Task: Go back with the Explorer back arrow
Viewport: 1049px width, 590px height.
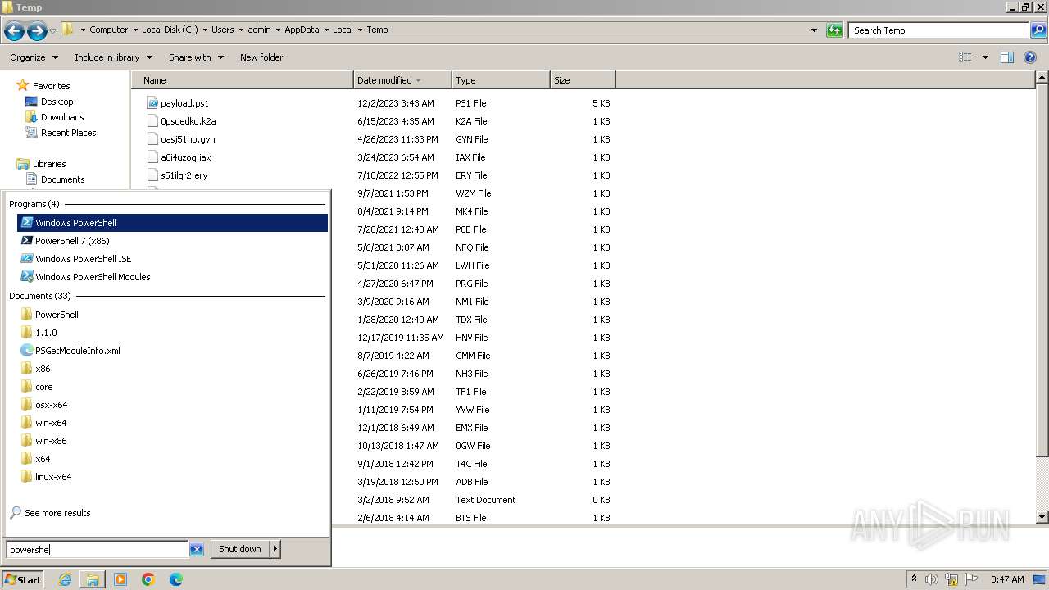Action: tap(14, 31)
